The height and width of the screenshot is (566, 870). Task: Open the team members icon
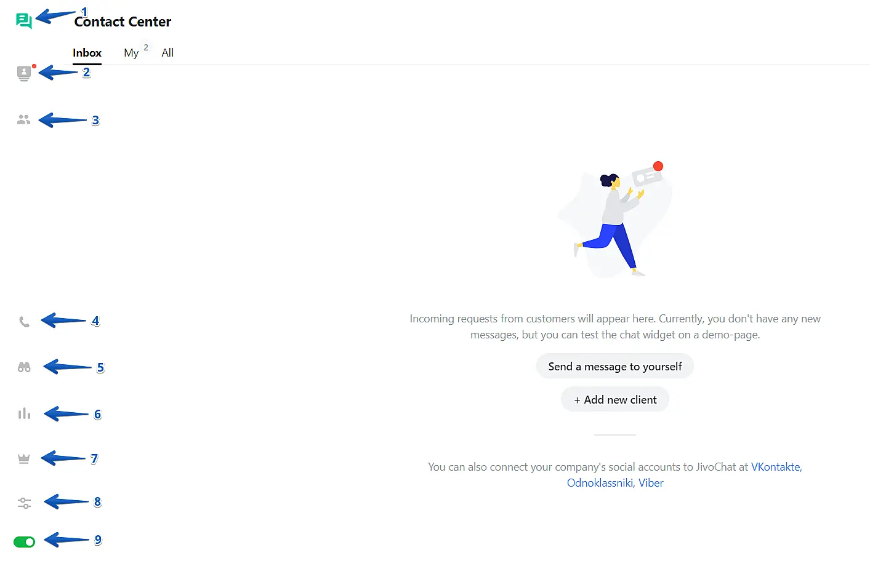click(x=24, y=120)
